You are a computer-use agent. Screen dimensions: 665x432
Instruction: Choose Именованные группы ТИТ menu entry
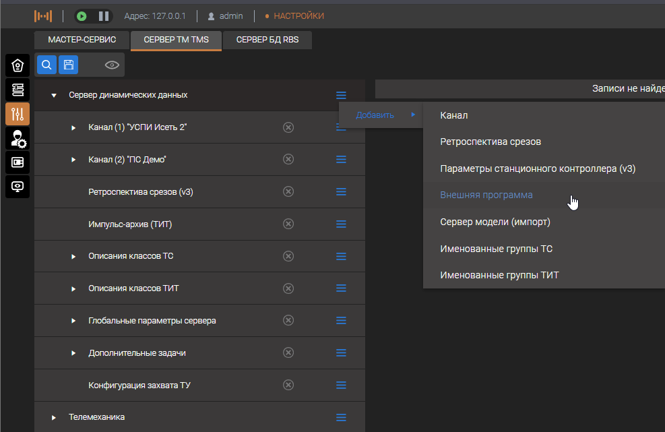click(499, 275)
